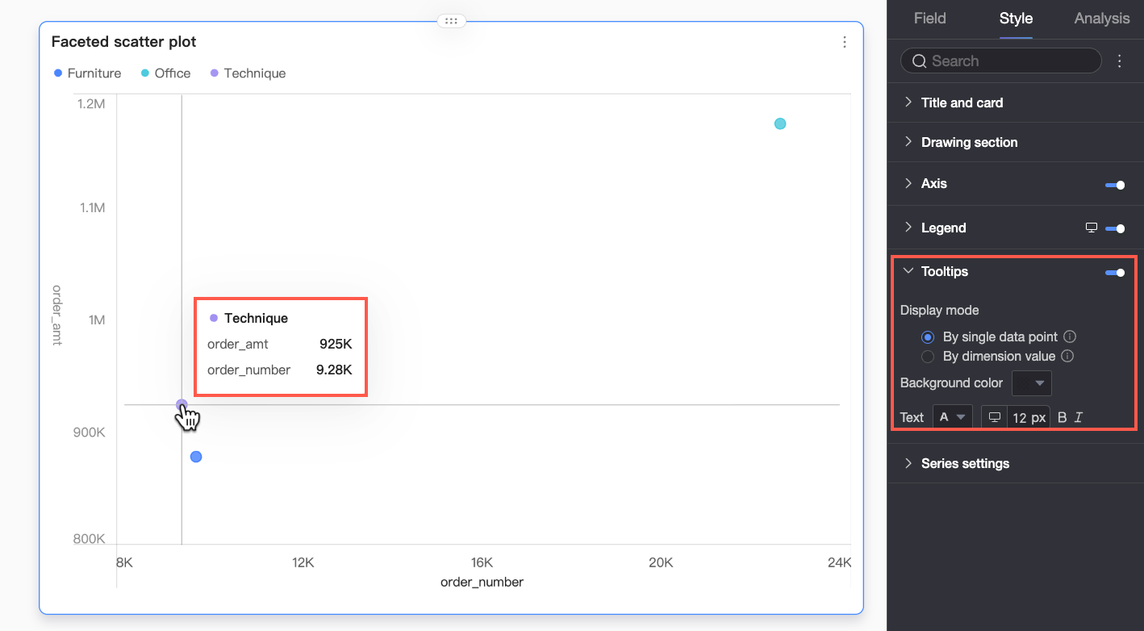Viewport: 1144px width, 631px height.
Task: Click the Technique legend label
Action: (255, 73)
